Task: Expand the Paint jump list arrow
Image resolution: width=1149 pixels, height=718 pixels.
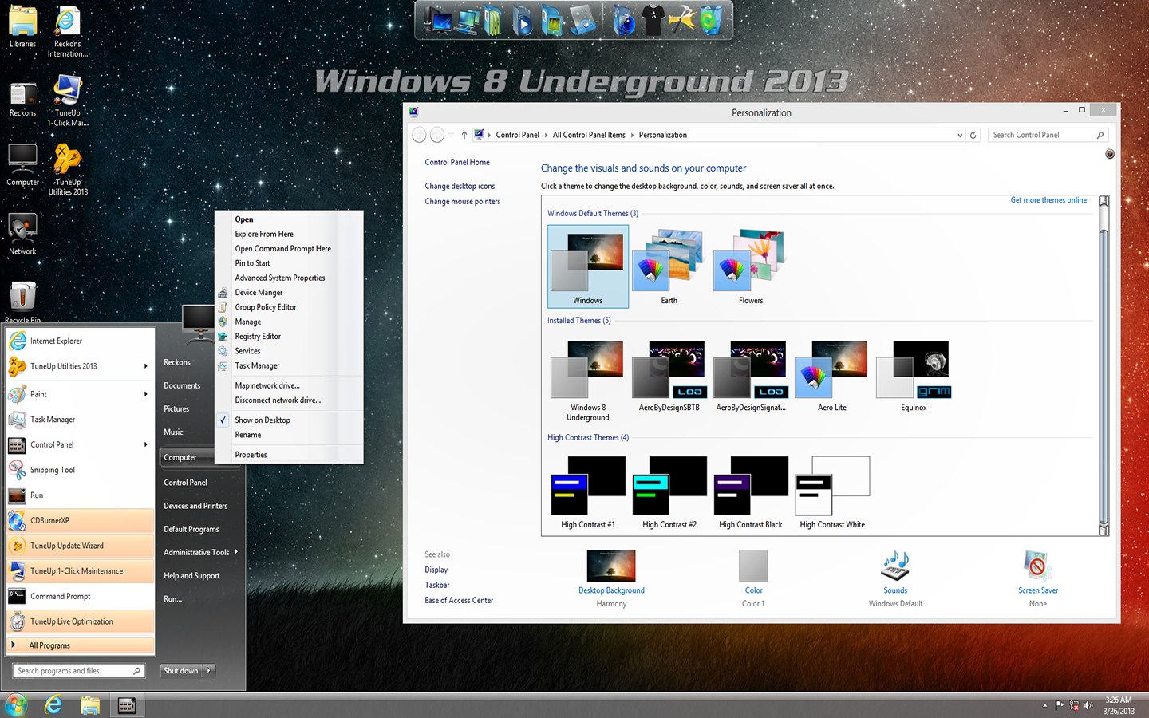Action: [145, 394]
